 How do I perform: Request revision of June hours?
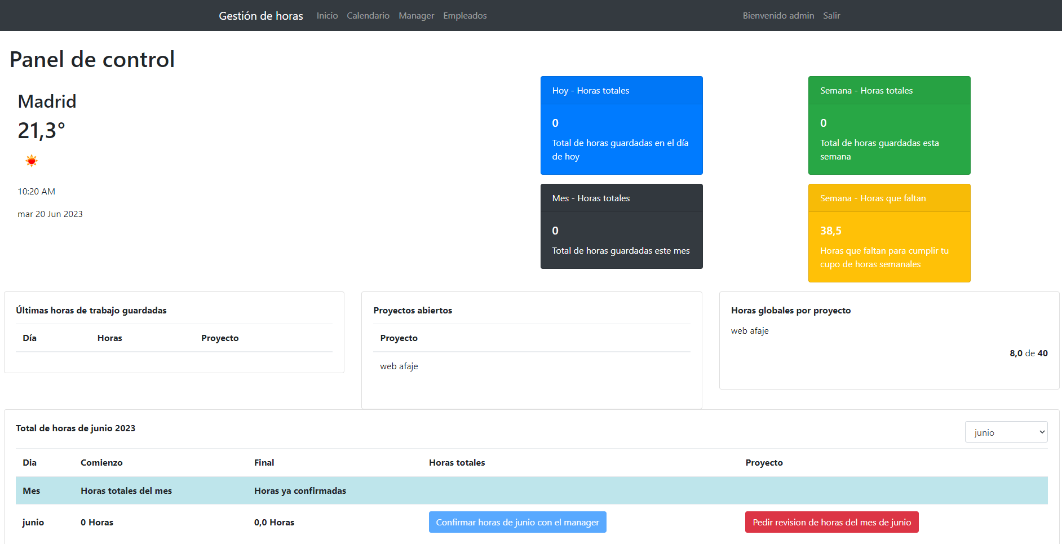click(832, 522)
